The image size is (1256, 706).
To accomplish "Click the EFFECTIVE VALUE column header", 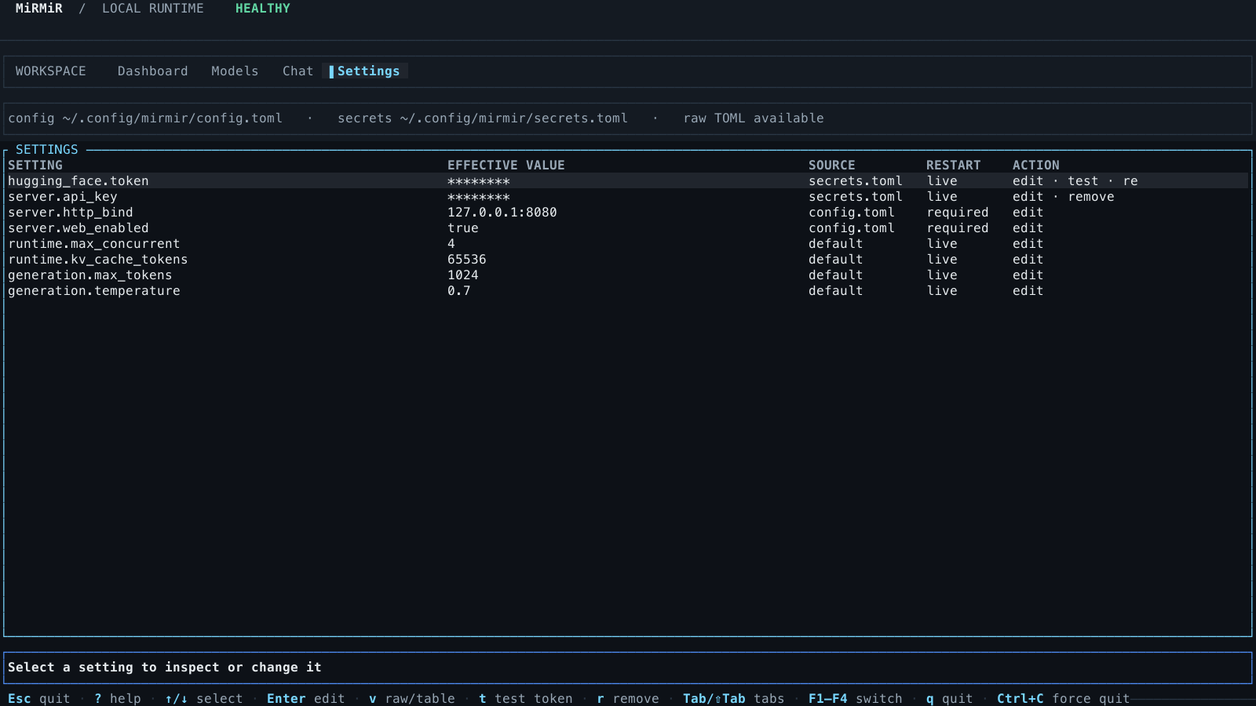I will point(506,166).
